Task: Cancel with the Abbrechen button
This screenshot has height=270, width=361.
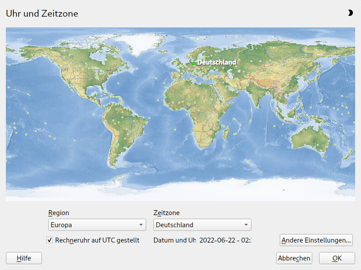Action: point(294,258)
